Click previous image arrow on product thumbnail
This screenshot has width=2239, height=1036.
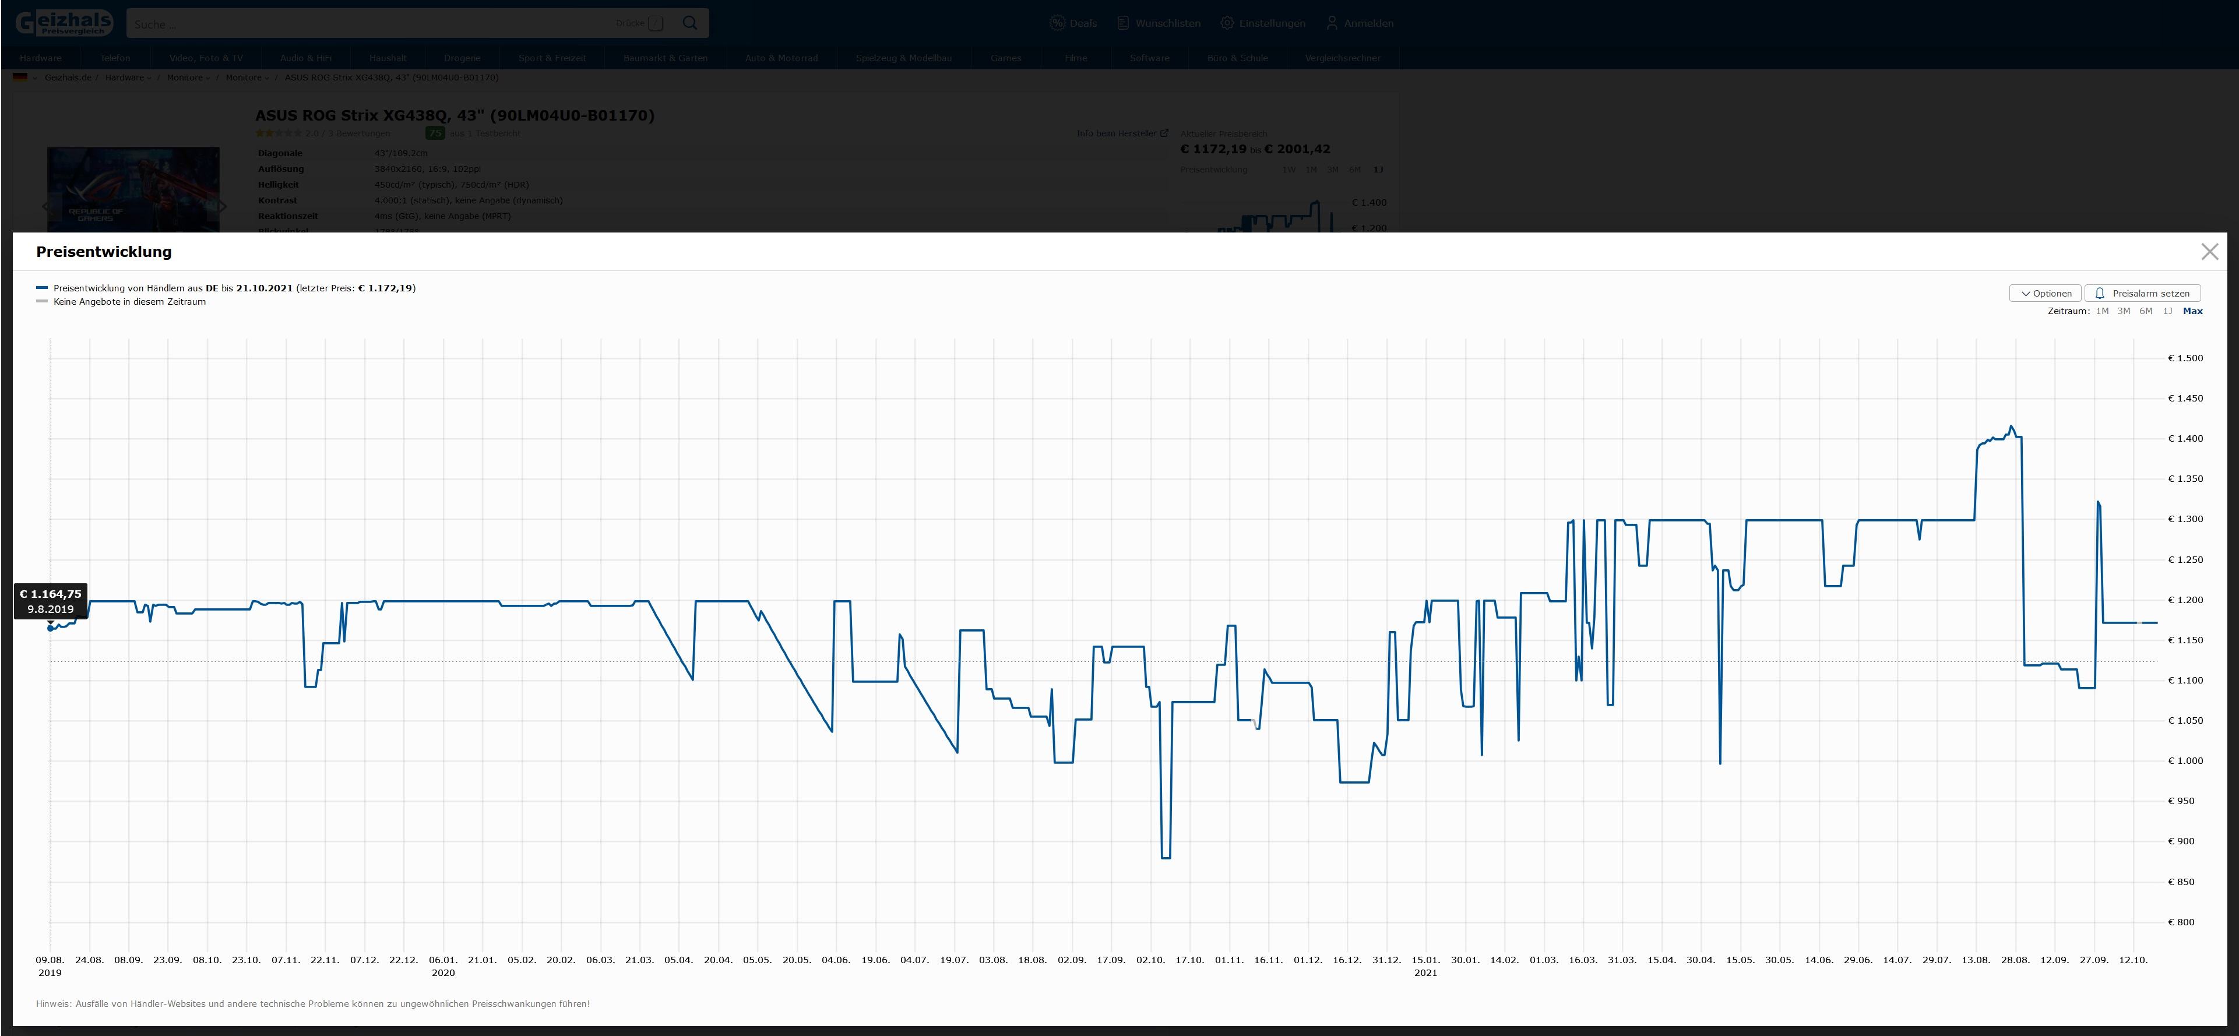pos(47,207)
